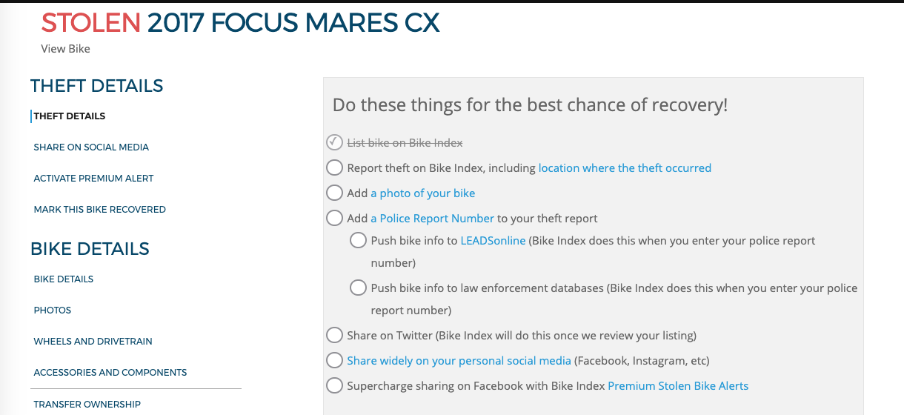
Task: Check the 'Add a photo of your bike' circle
Action: tap(334, 193)
